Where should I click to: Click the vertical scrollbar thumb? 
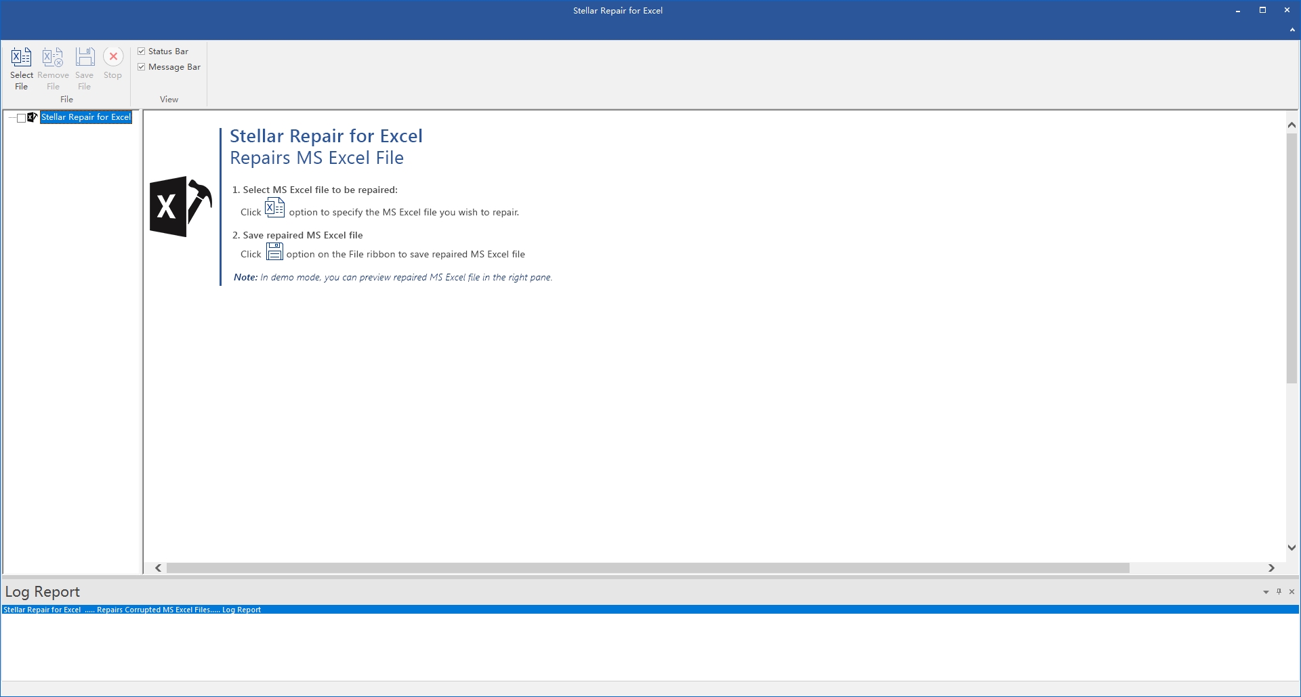[x=1292, y=259]
